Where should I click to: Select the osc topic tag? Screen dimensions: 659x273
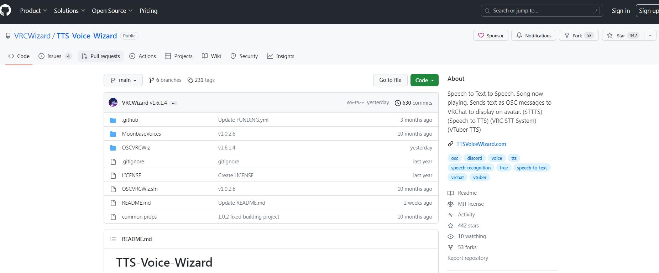click(x=455, y=158)
